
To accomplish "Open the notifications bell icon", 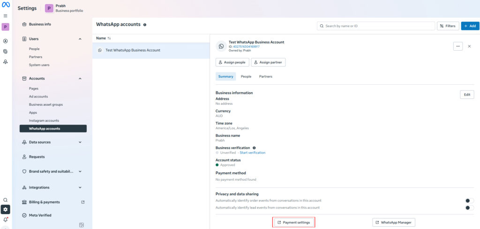I will tap(6, 220).
